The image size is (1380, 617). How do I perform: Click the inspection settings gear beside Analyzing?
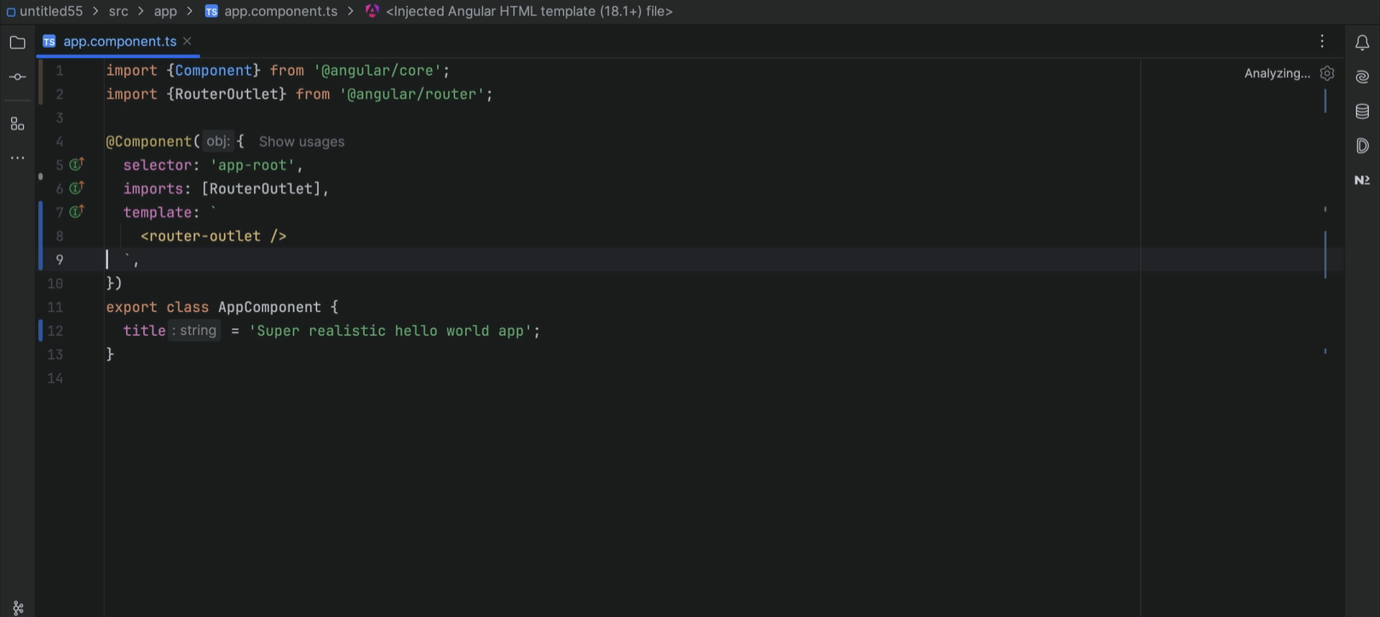(1327, 73)
